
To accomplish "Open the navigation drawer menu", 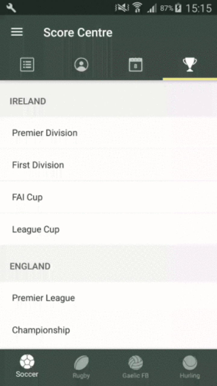I will [x=17, y=32].
